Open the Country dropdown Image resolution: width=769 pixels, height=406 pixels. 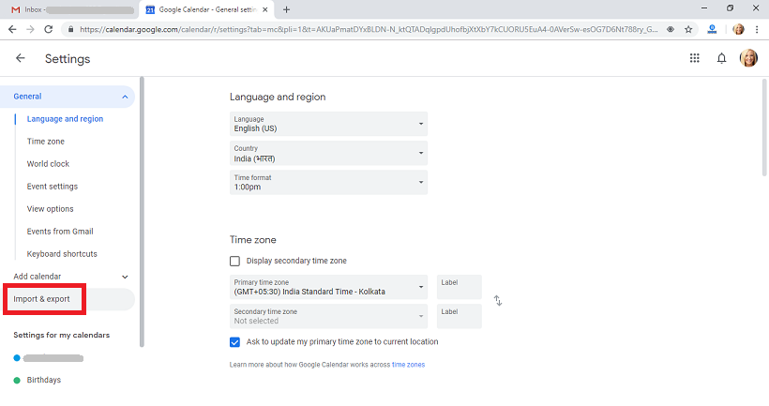328,153
